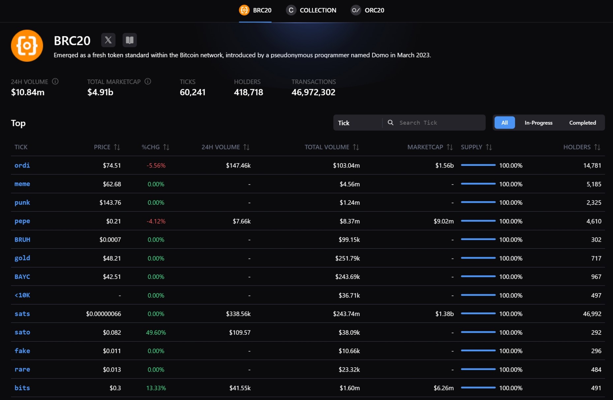Open the BRUH tick link
The height and width of the screenshot is (400, 613).
tap(22, 239)
